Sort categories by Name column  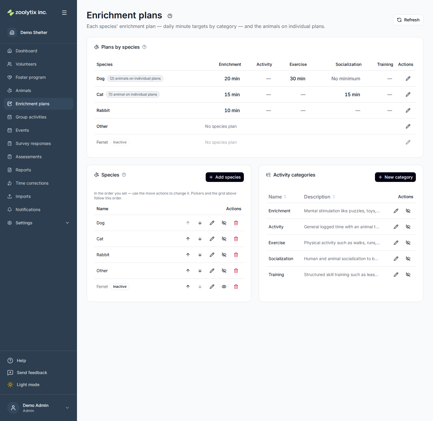tap(278, 197)
